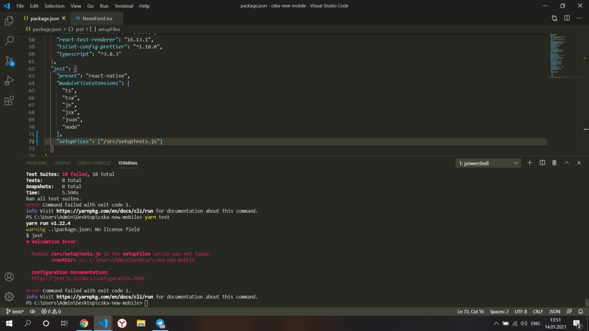
Task: Open Google Chrome from taskbar
Action: click(x=84, y=323)
